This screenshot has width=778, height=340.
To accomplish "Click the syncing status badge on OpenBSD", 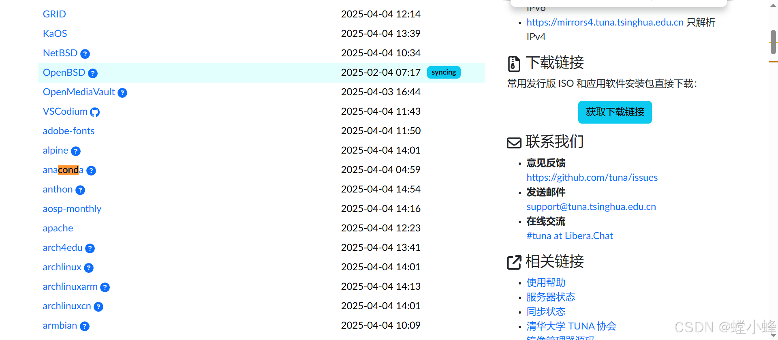I will pyautogui.click(x=444, y=73).
